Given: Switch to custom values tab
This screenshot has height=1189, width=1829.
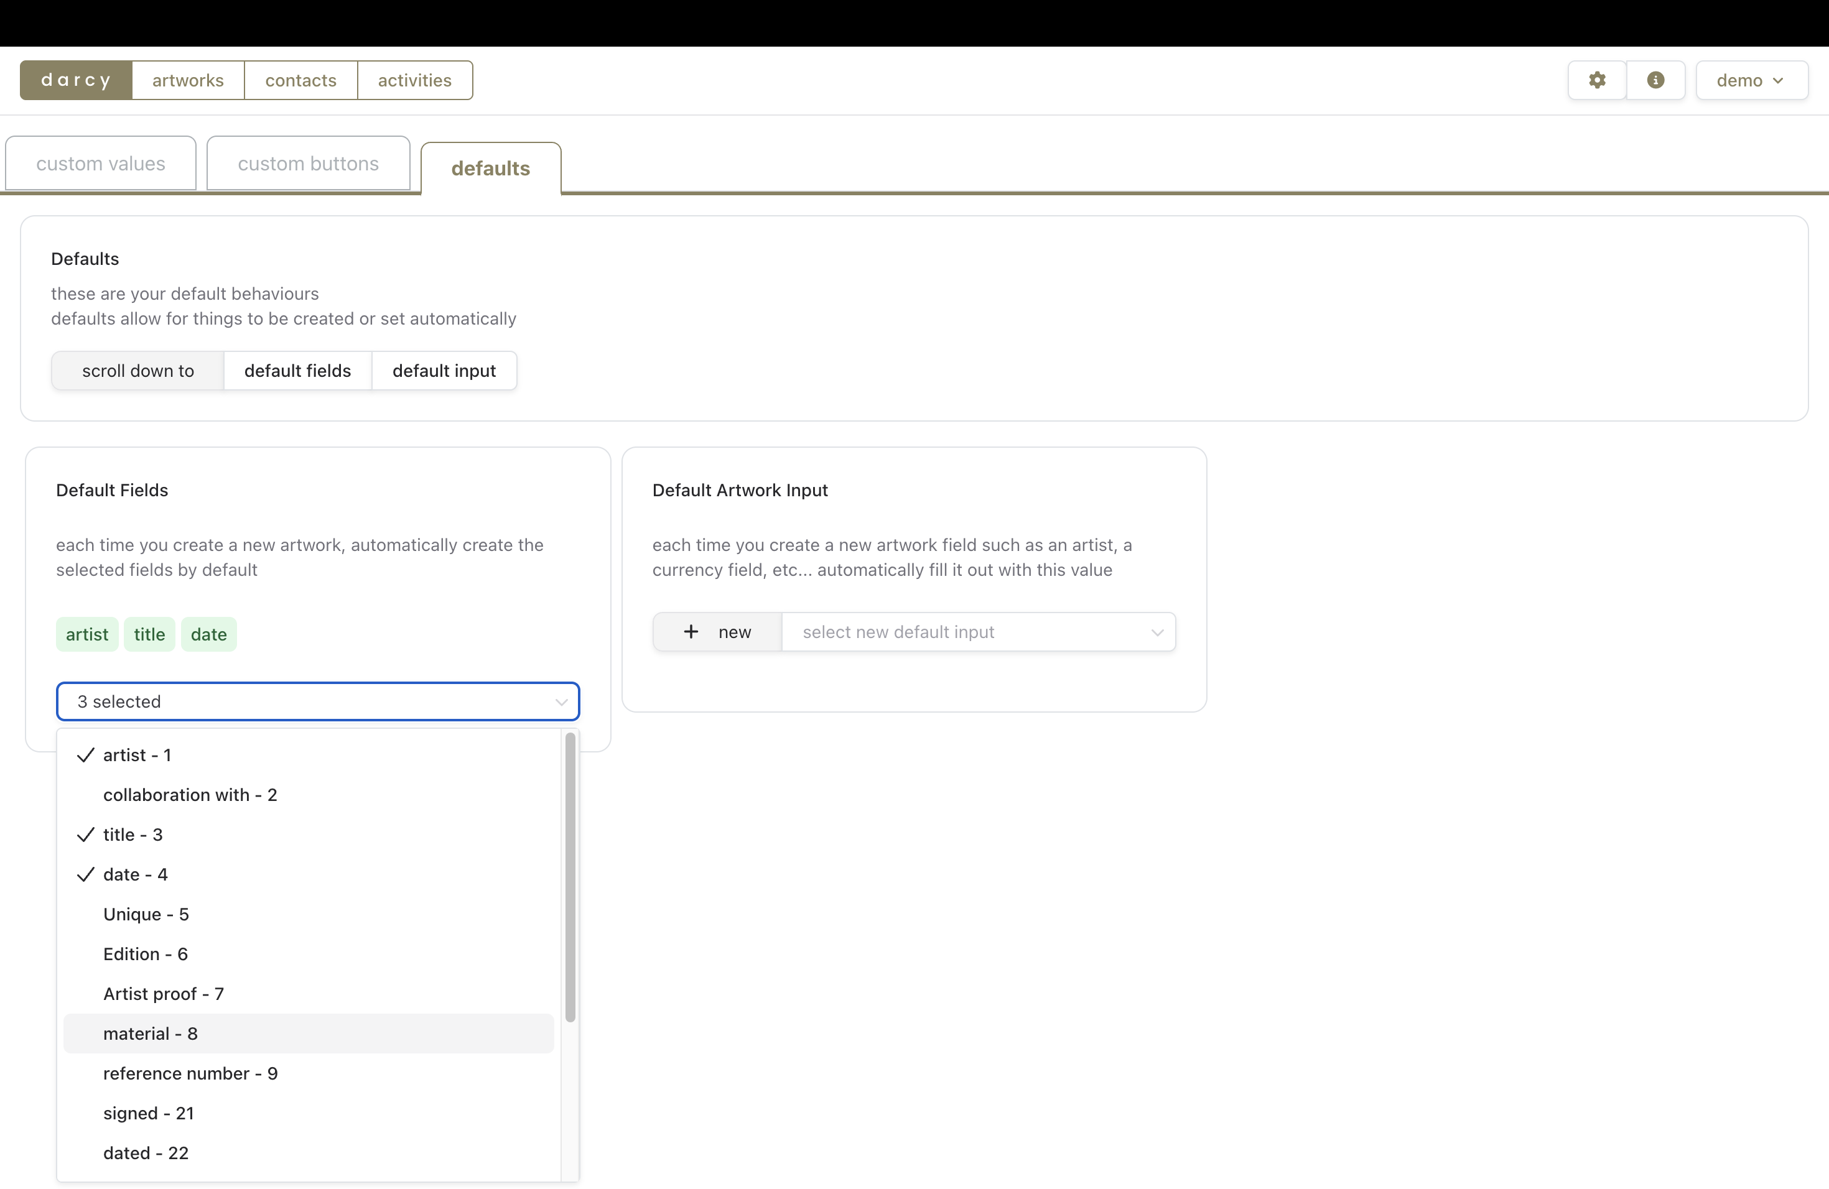Looking at the screenshot, I should pyautogui.click(x=101, y=164).
